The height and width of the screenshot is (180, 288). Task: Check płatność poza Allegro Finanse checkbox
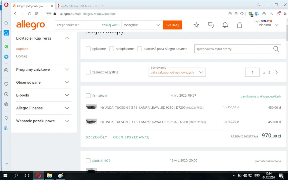point(139,49)
